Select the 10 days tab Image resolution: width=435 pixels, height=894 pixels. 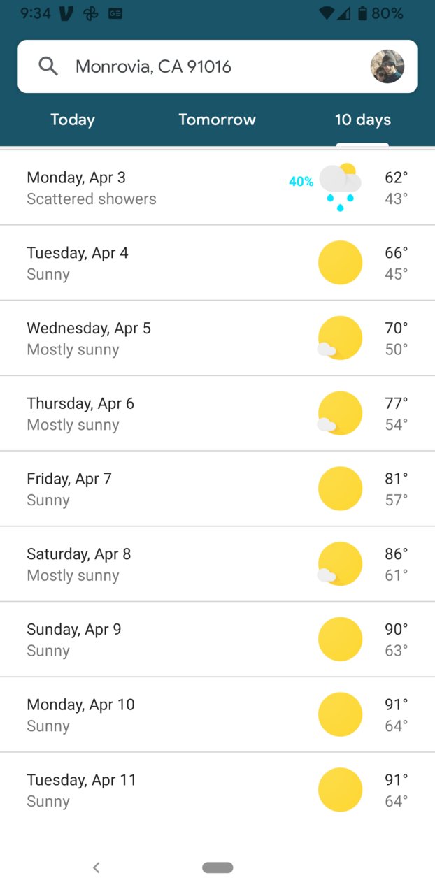362,120
